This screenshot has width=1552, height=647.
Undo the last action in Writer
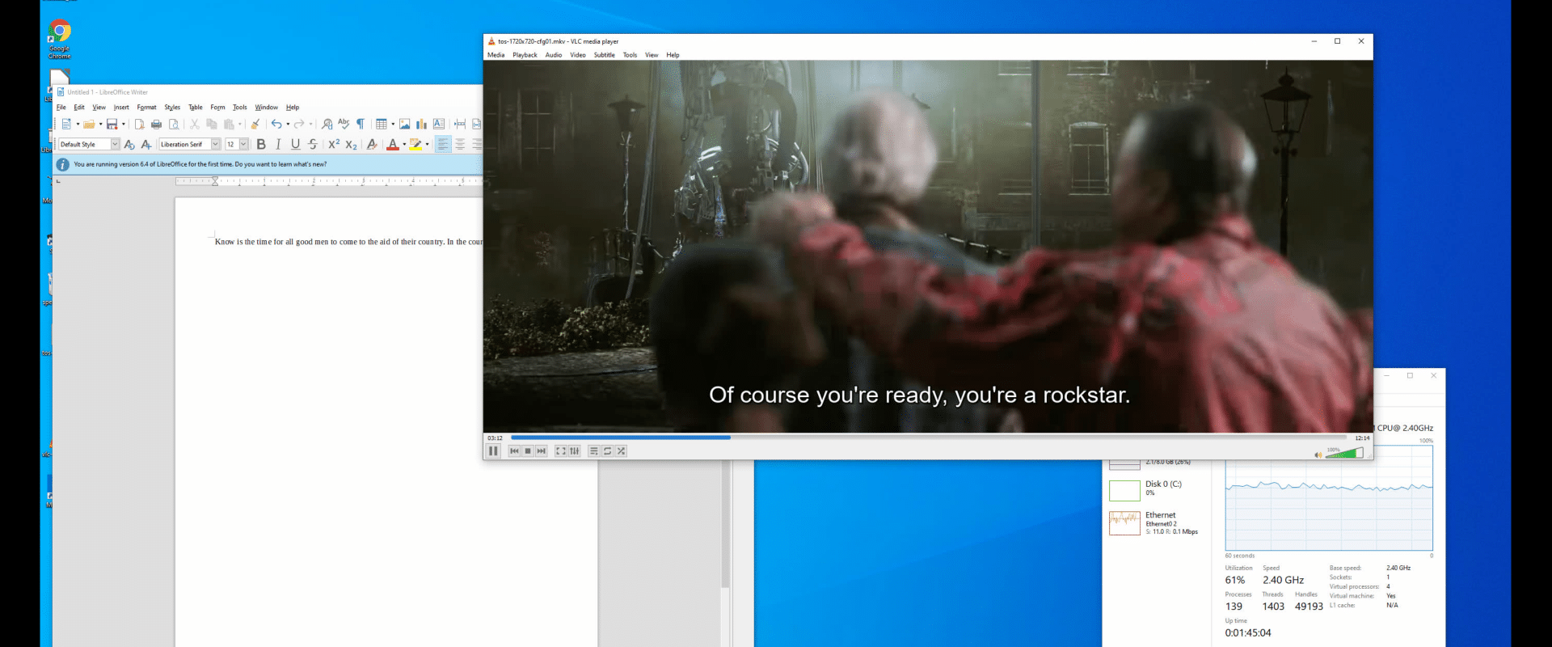[276, 124]
